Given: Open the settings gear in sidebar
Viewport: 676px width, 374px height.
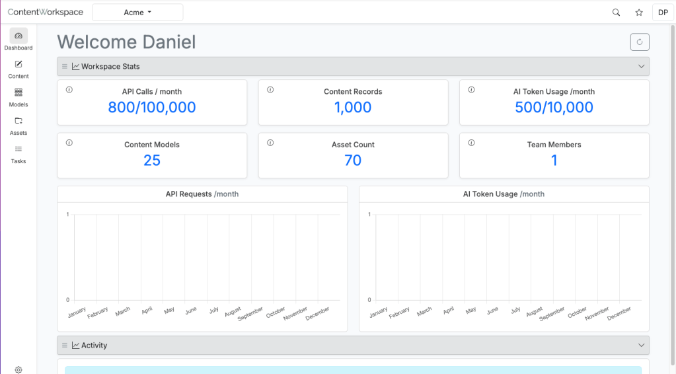Looking at the screenshot, I should coord(19,370).
